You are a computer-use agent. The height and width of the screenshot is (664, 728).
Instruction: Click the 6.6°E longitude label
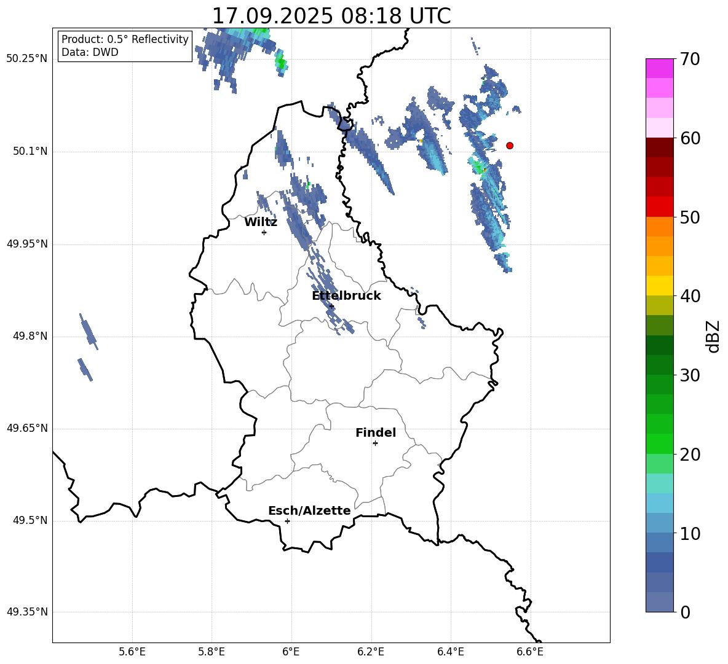(530, 652)
